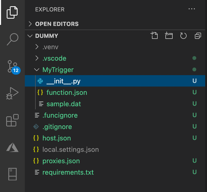The image size is (207, 192).
Task: Refresh the Explorer file tree
Action: pyautogui.click(x=183, y=35)
